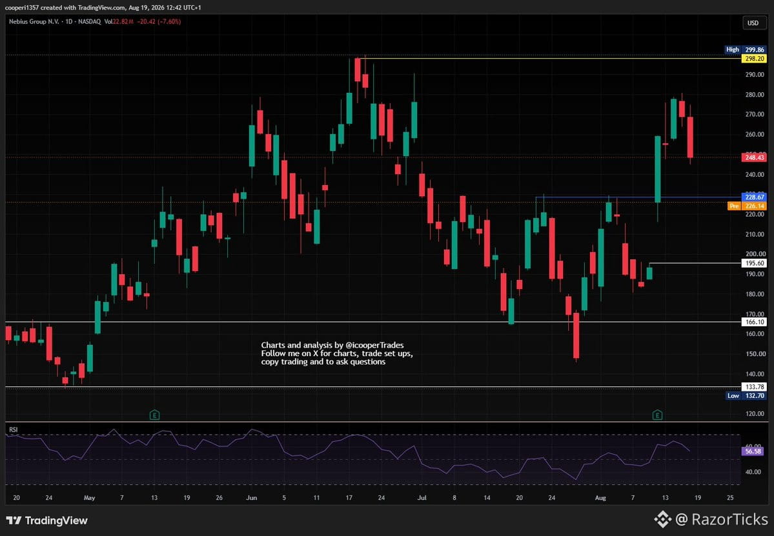Click the 40.00 RSI axis label
This screenshot has height=536, width=774.
pos(753,472)
